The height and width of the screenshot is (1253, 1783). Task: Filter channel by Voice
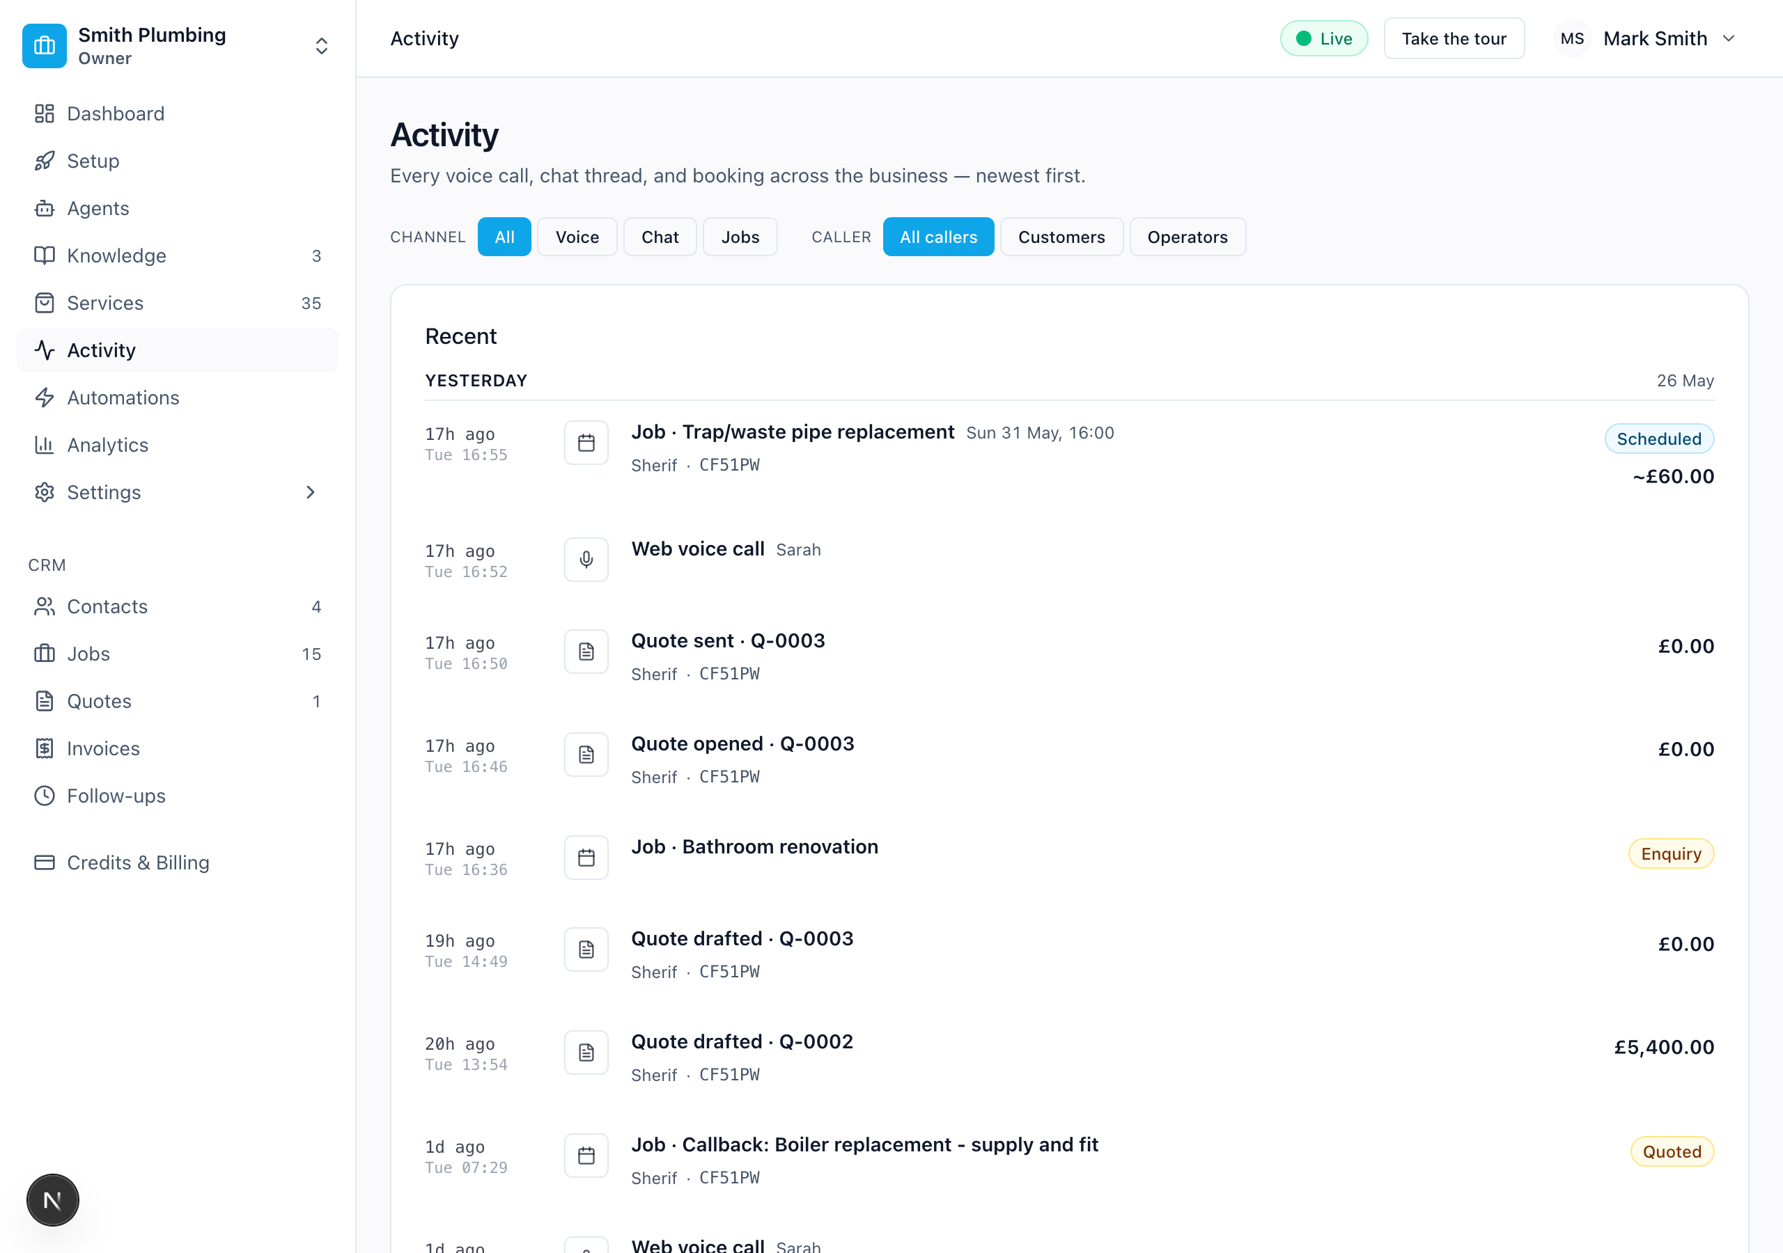pos(577,237)
